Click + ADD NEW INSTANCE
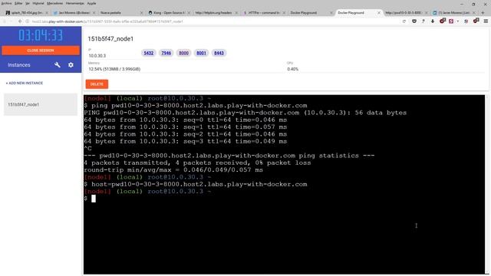This screenshot has width=491, height=276. pyautogui.click(x=25, y=83)
